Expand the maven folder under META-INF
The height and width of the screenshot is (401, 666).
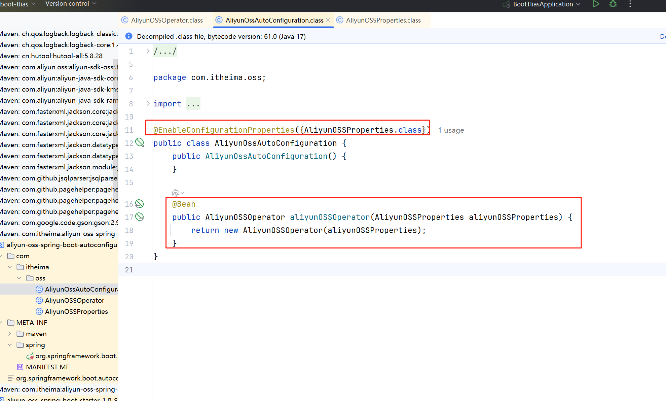tap(10, 334)
